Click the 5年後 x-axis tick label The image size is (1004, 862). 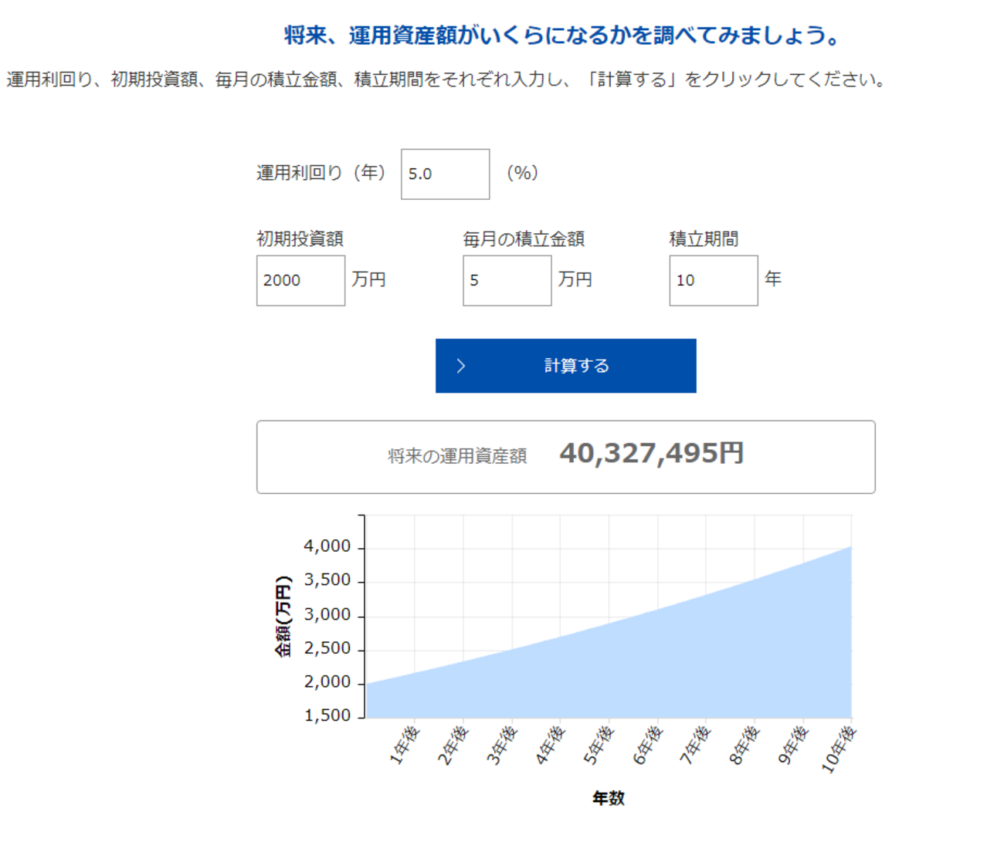coord(598,745)
